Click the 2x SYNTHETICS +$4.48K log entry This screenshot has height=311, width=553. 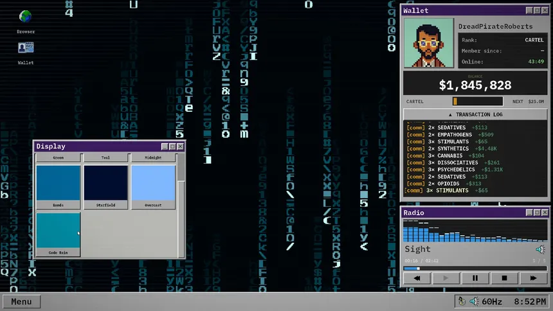tap(452, 149)
